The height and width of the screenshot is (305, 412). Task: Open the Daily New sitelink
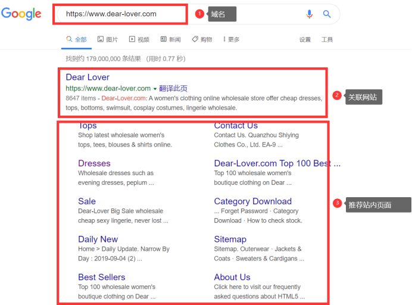pyautogui.click(x=98, y=239)
